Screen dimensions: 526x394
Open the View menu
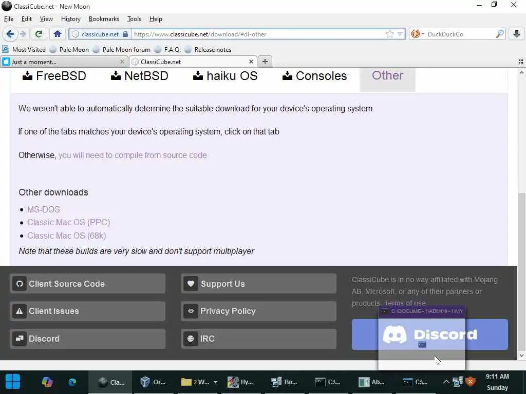pos(46,19)
